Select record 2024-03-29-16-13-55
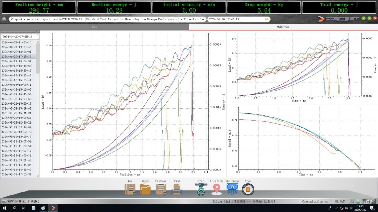Screen dimensions: 378x212 coord(18,99)
